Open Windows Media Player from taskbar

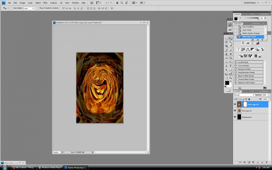click(x=50, y=168)
